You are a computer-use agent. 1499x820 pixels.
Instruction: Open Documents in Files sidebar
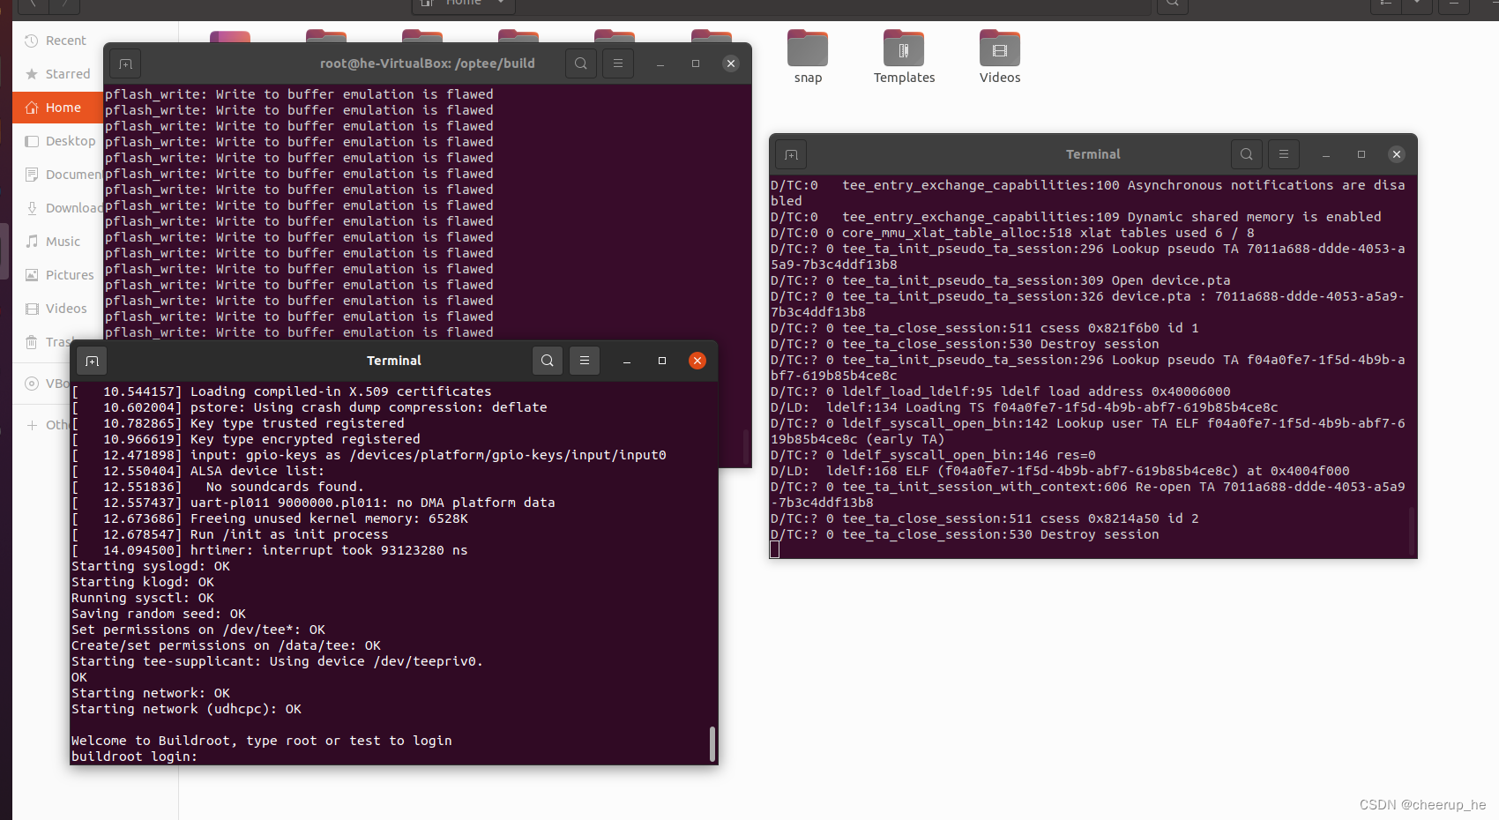coord(57,175)
